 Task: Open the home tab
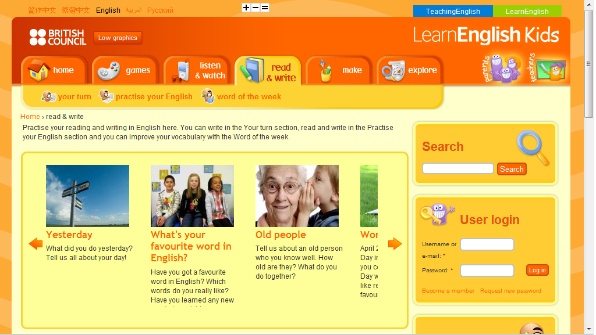click(x=54, y=70)
